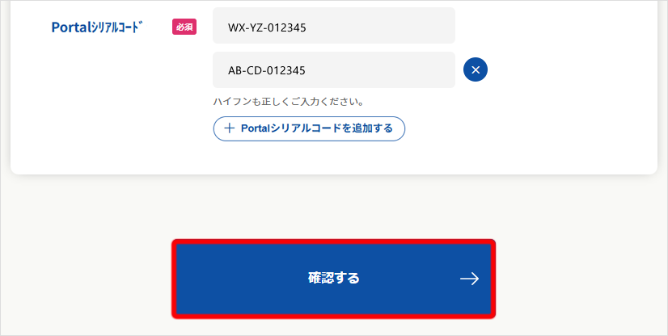Click the Portalシリアルコード field label
This screenshot has height=336, width=668.
[96, 27]
